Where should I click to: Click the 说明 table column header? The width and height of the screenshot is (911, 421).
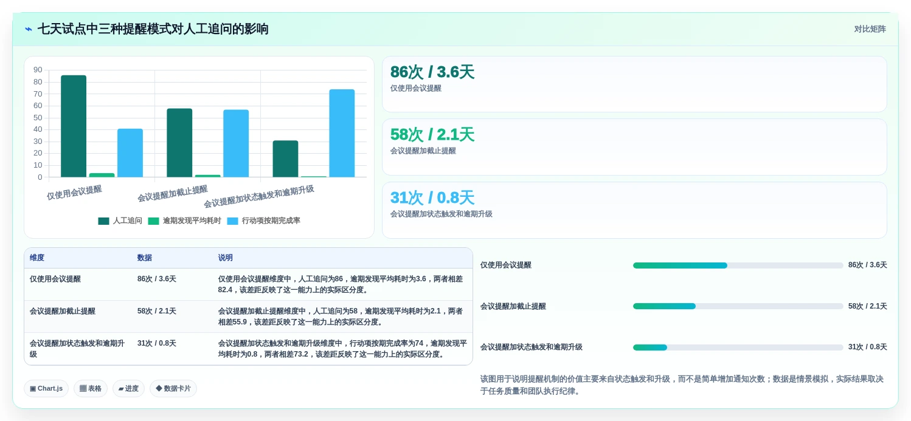click(226, 258)
